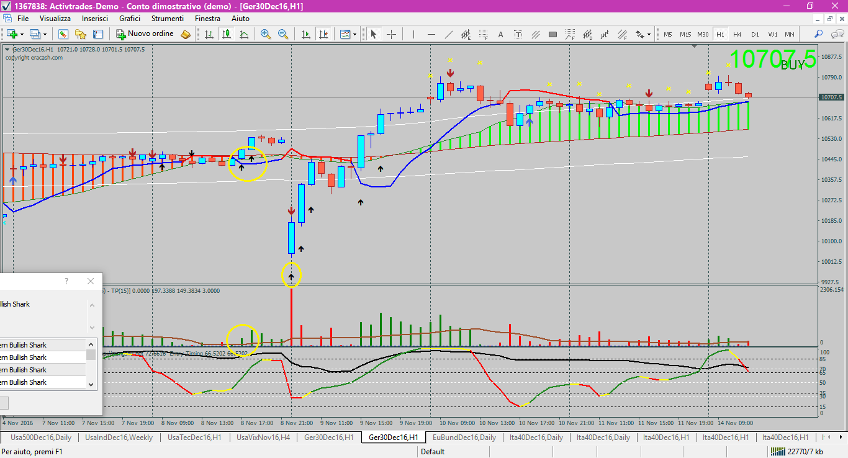Toggle the Terminal panel icon
The image size is (848, 458).
tap(97, 34)
